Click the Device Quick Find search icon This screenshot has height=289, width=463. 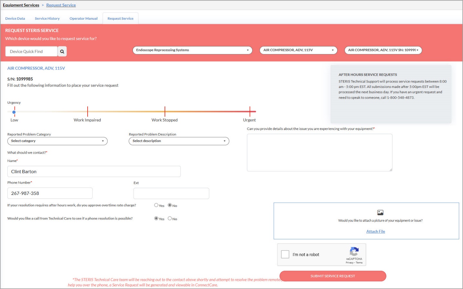[62, 51]
